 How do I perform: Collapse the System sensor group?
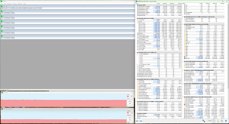coord(136,5)
